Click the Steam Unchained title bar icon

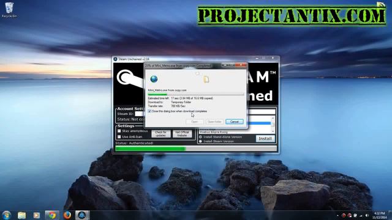pyautogui.click(x=115, y=59)
